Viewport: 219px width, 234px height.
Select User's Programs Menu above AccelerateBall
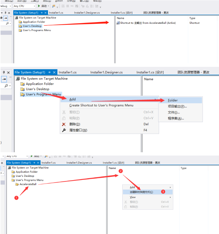coord(30,180)
